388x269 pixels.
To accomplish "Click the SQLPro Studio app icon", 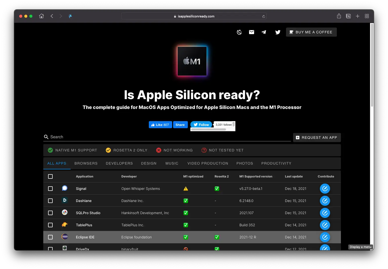I will pos(65,212).
